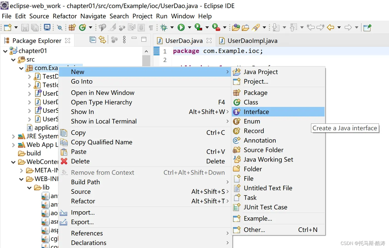The width and height of the screenshot is (389, 248).
Task: Choose Enum in New submenu
Action: tap(278, 121)
